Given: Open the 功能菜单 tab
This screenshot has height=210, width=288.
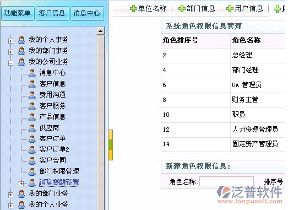Looking at the screenshot, I should point(18,13).
